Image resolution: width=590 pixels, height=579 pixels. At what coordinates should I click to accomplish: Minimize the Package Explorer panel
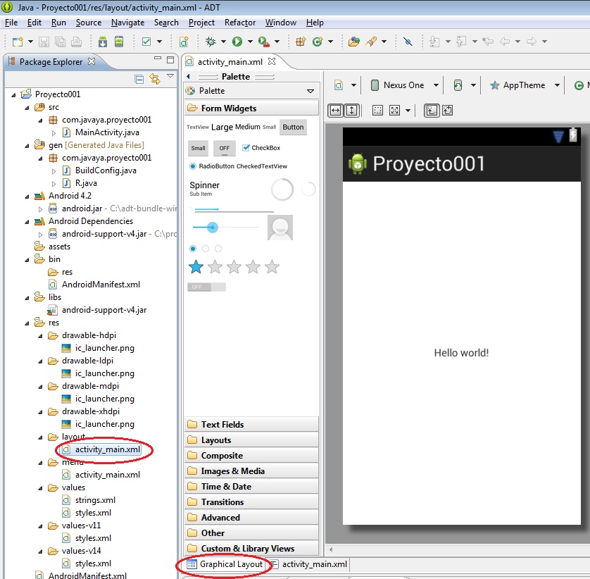(158, 58)
